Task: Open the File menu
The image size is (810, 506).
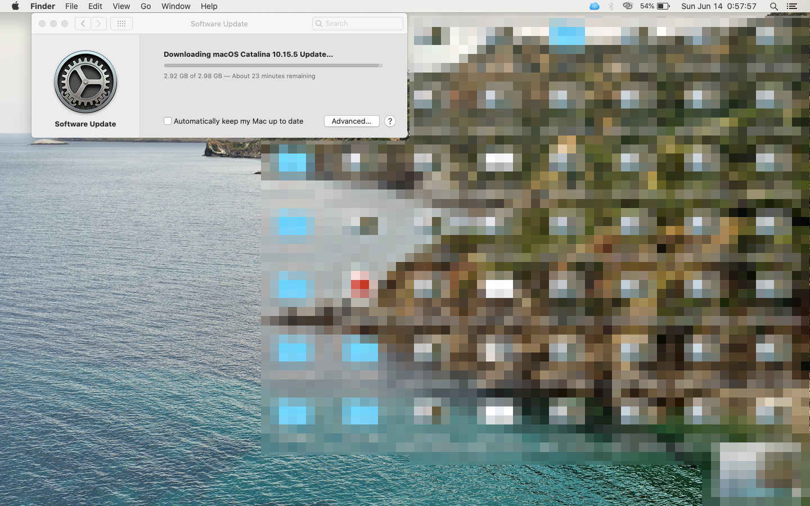Action: [71, 6]
